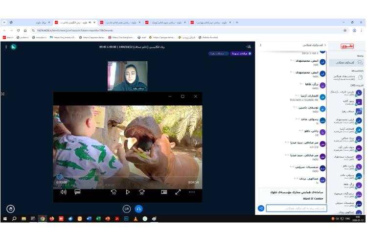
Task: Open the session options three-dot menu
Action: pyautogui.click(x=6, y=47)
